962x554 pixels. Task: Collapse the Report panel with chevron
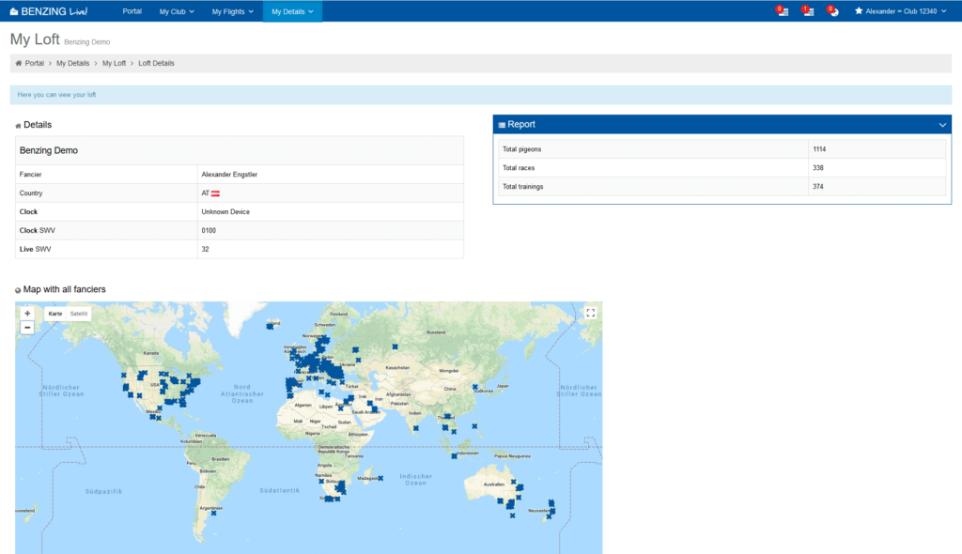point(942,125)
